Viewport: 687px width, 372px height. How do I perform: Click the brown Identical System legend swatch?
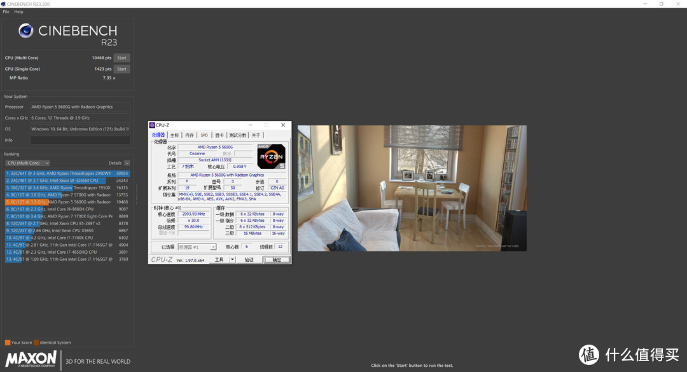point(36,343)
